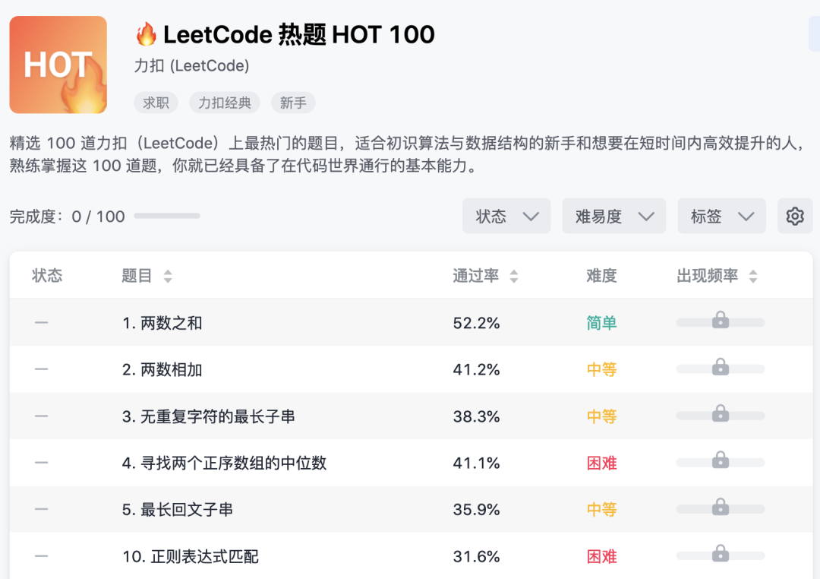
Task: Sort by 出现频率 column arrows
Action: click(x=753, y=277)
